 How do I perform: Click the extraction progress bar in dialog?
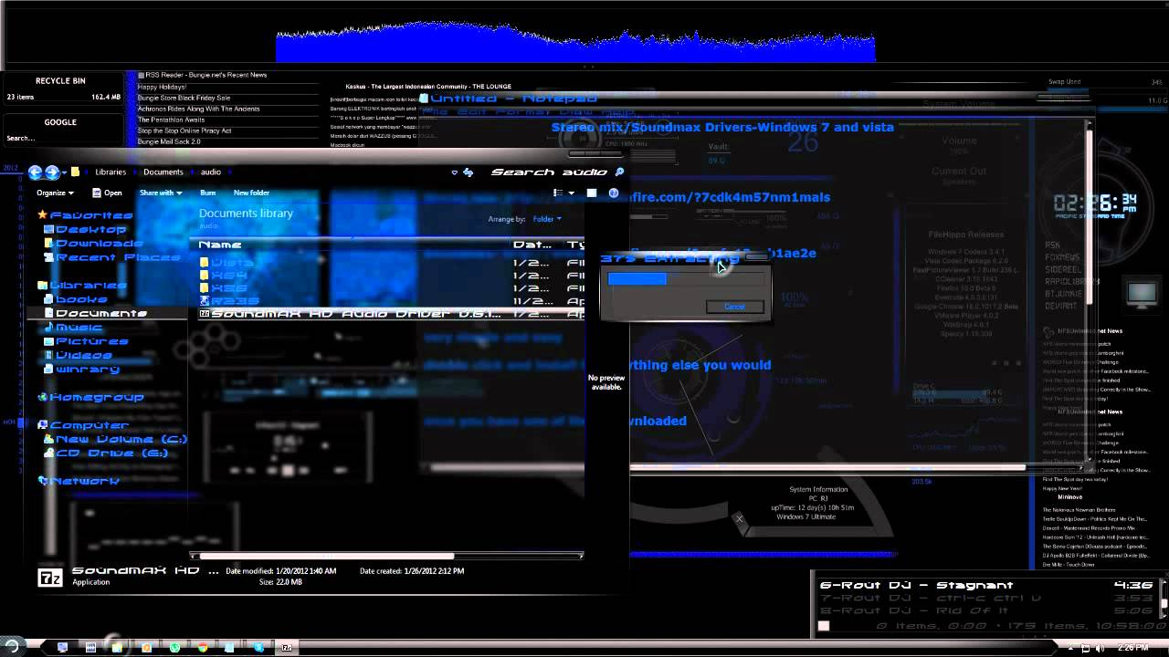click(x=686, y=278)
